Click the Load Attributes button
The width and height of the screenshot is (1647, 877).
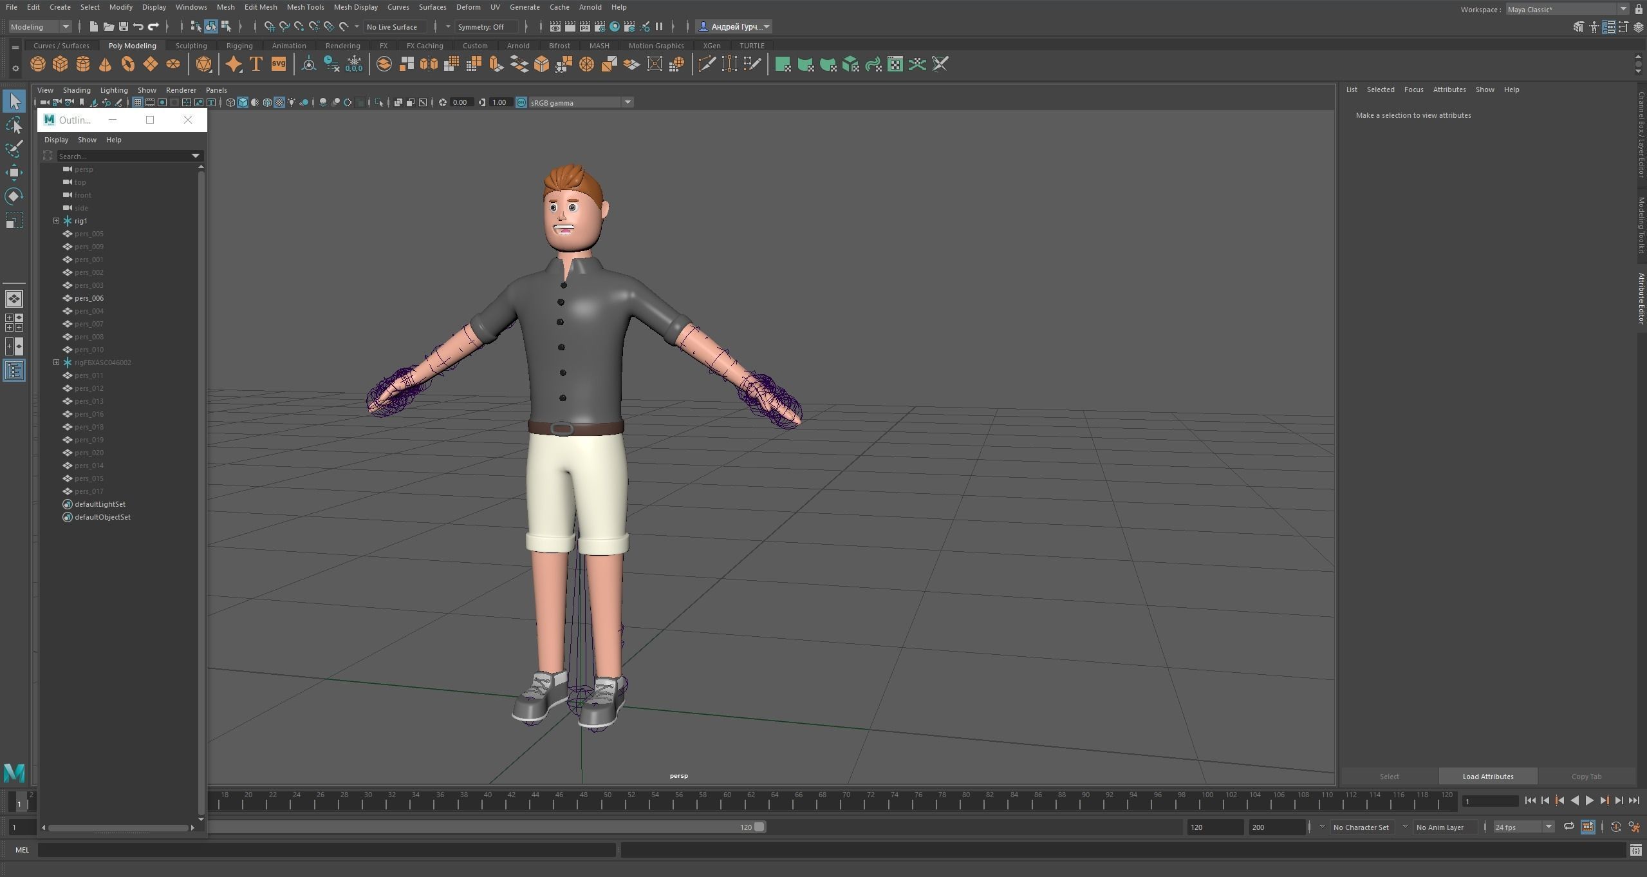pos(1487,776)
